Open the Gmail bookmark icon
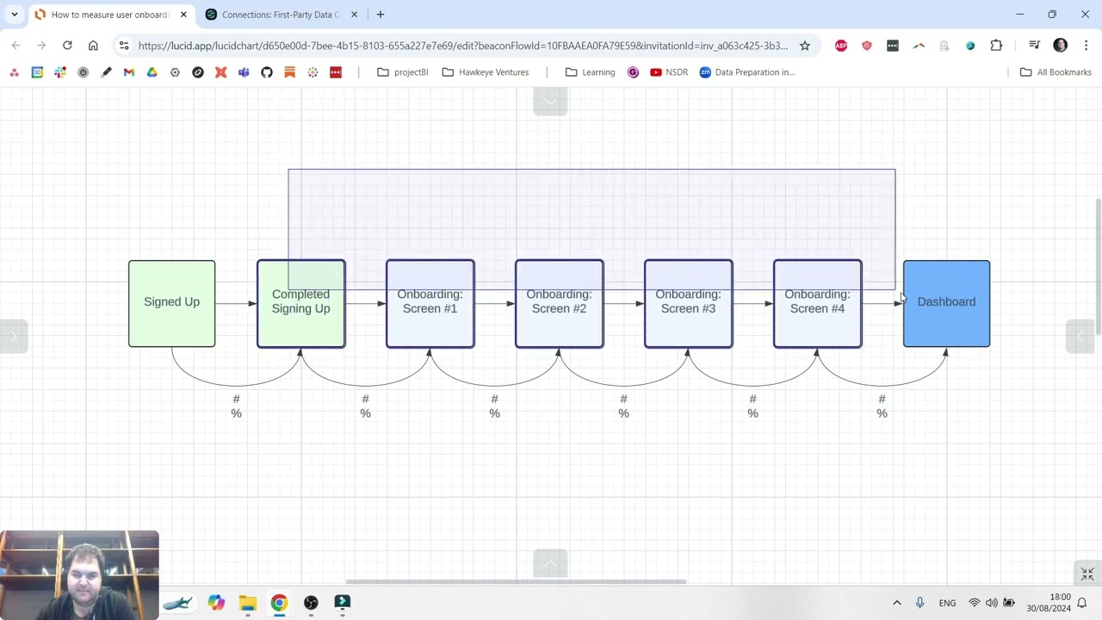 click(x=129, y=72)
